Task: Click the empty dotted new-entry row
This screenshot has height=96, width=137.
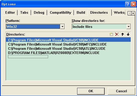Action: 28,57
